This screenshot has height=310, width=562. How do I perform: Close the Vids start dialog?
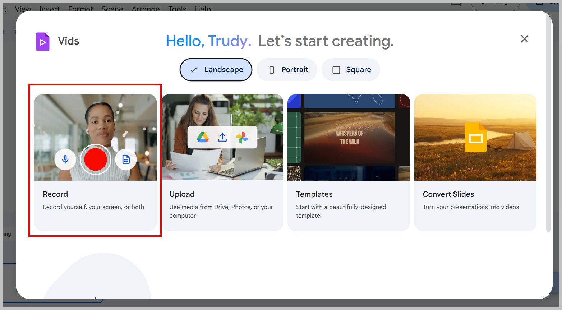click(x=525, y=39)
